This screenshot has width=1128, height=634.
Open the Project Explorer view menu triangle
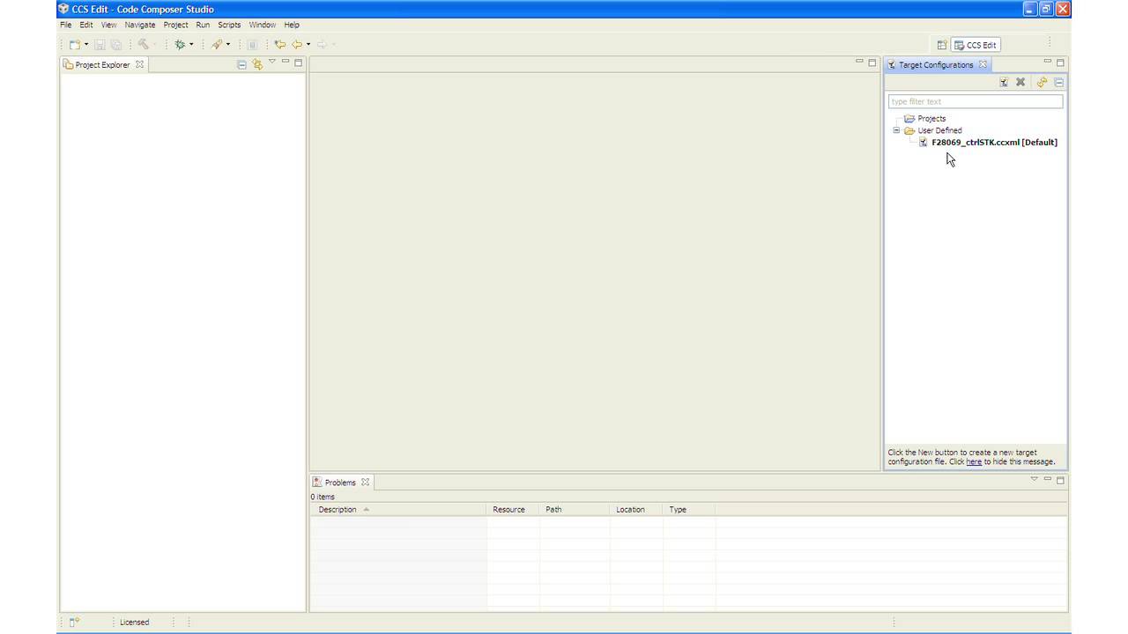(x=272, y=62)
